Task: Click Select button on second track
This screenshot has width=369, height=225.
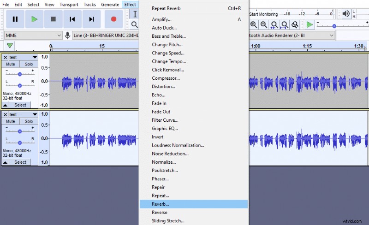Action: pos(20,162)
